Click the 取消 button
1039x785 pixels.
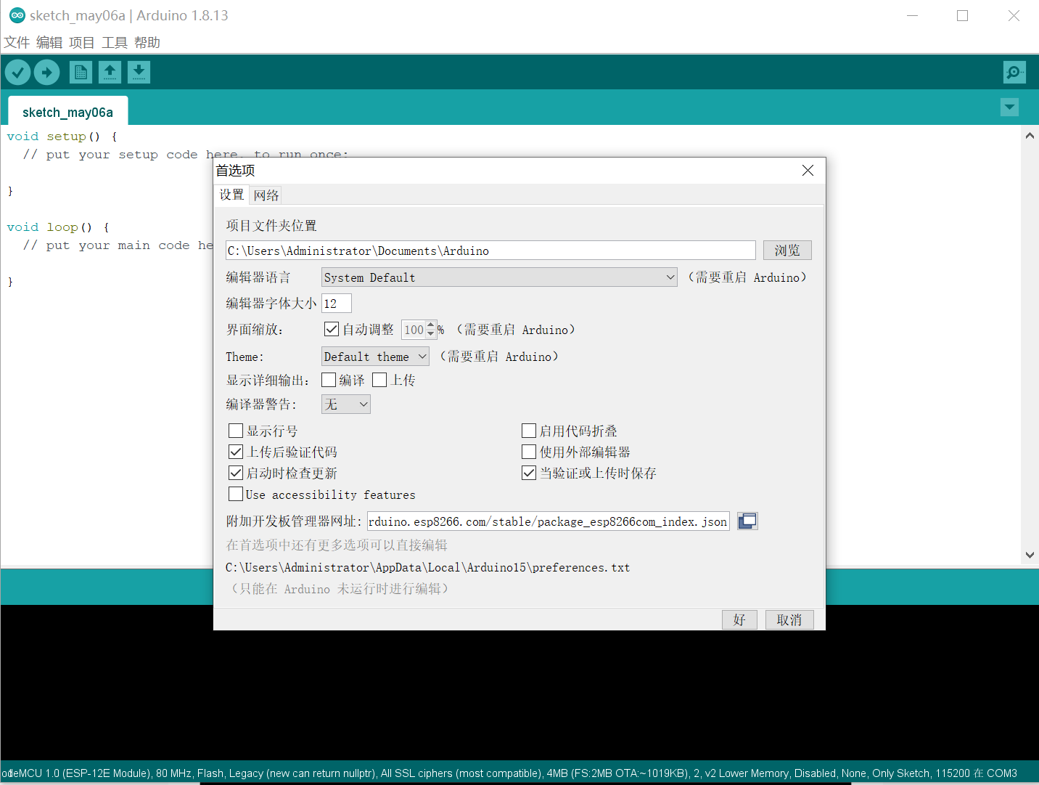tap(789, 619)
